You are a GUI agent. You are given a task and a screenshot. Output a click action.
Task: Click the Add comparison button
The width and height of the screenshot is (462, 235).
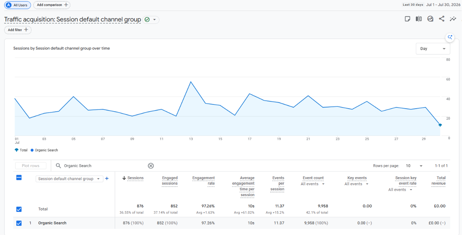52,5
